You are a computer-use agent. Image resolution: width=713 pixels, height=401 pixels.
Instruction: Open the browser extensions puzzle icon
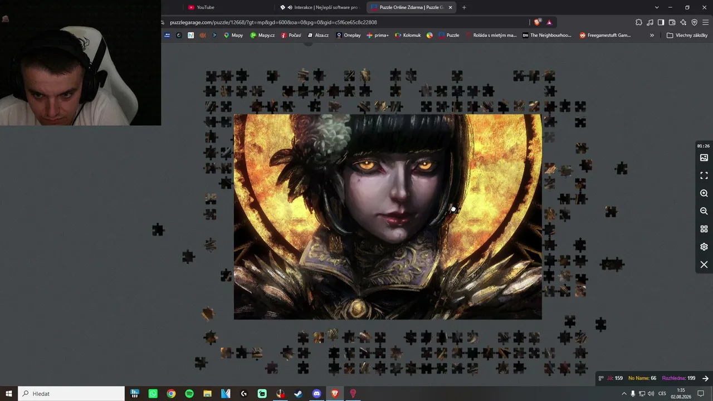coord(639,22)
